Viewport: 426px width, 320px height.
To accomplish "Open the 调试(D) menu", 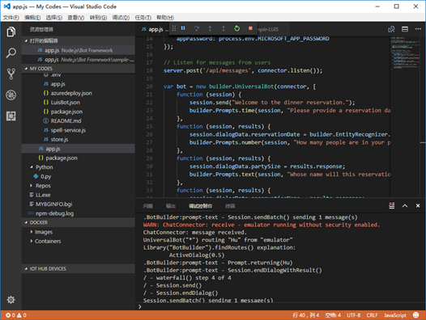I will [x=121, y=18].
